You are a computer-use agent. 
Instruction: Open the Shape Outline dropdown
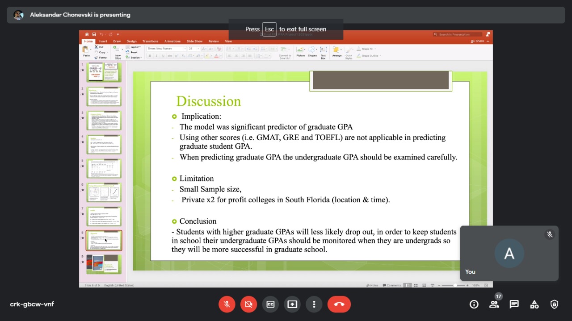click(x=369, y=56)
